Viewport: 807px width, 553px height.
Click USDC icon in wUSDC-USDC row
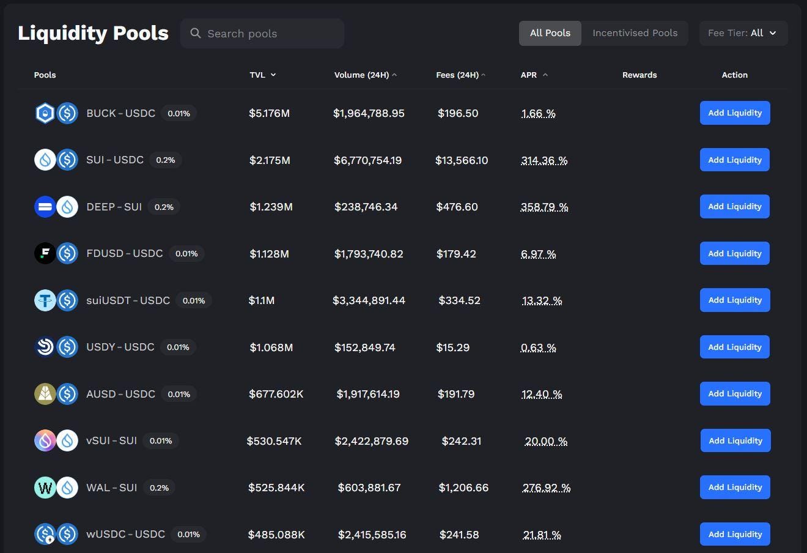click(x=67, y=534)
